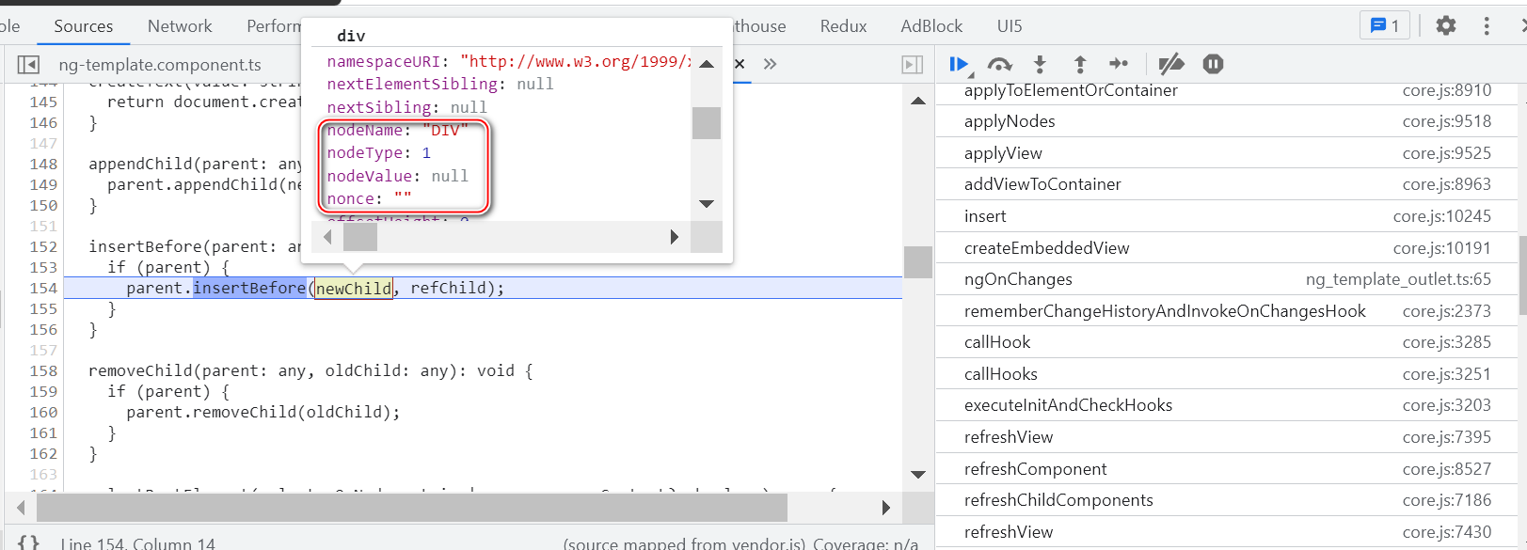Resume script execution in debugger
The image size is (1527, 550).
[x=959, y=64]
